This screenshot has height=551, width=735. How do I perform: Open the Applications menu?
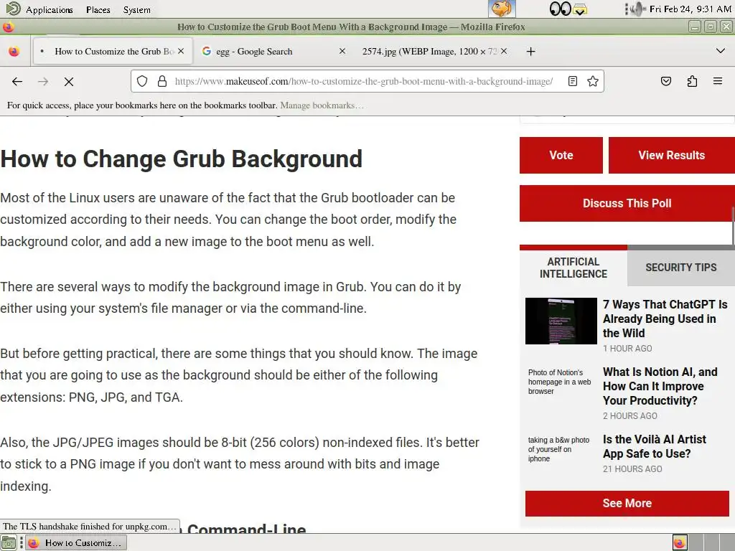point(50,9)
